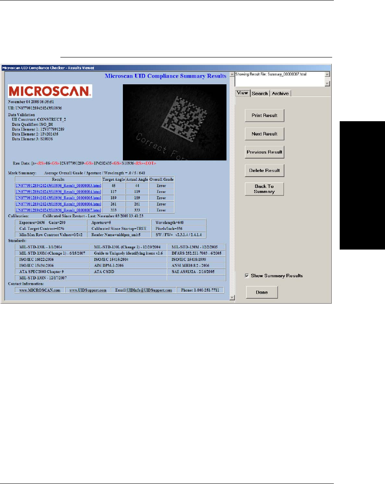
Task: Click ISO/IEC 16022:2006 standards cell
Action: point(52,259)
